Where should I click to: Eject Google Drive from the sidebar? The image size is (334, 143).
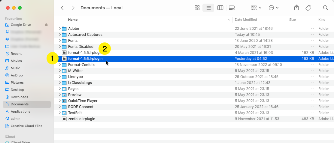click(x=46, y=25)
